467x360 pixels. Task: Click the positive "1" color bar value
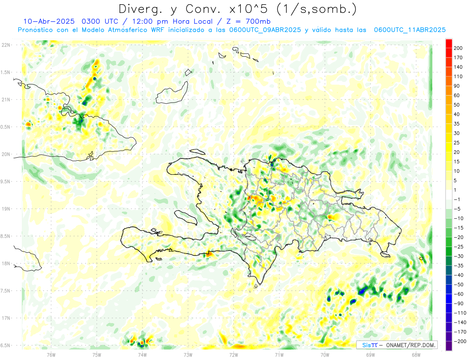(x=455, y=190)
